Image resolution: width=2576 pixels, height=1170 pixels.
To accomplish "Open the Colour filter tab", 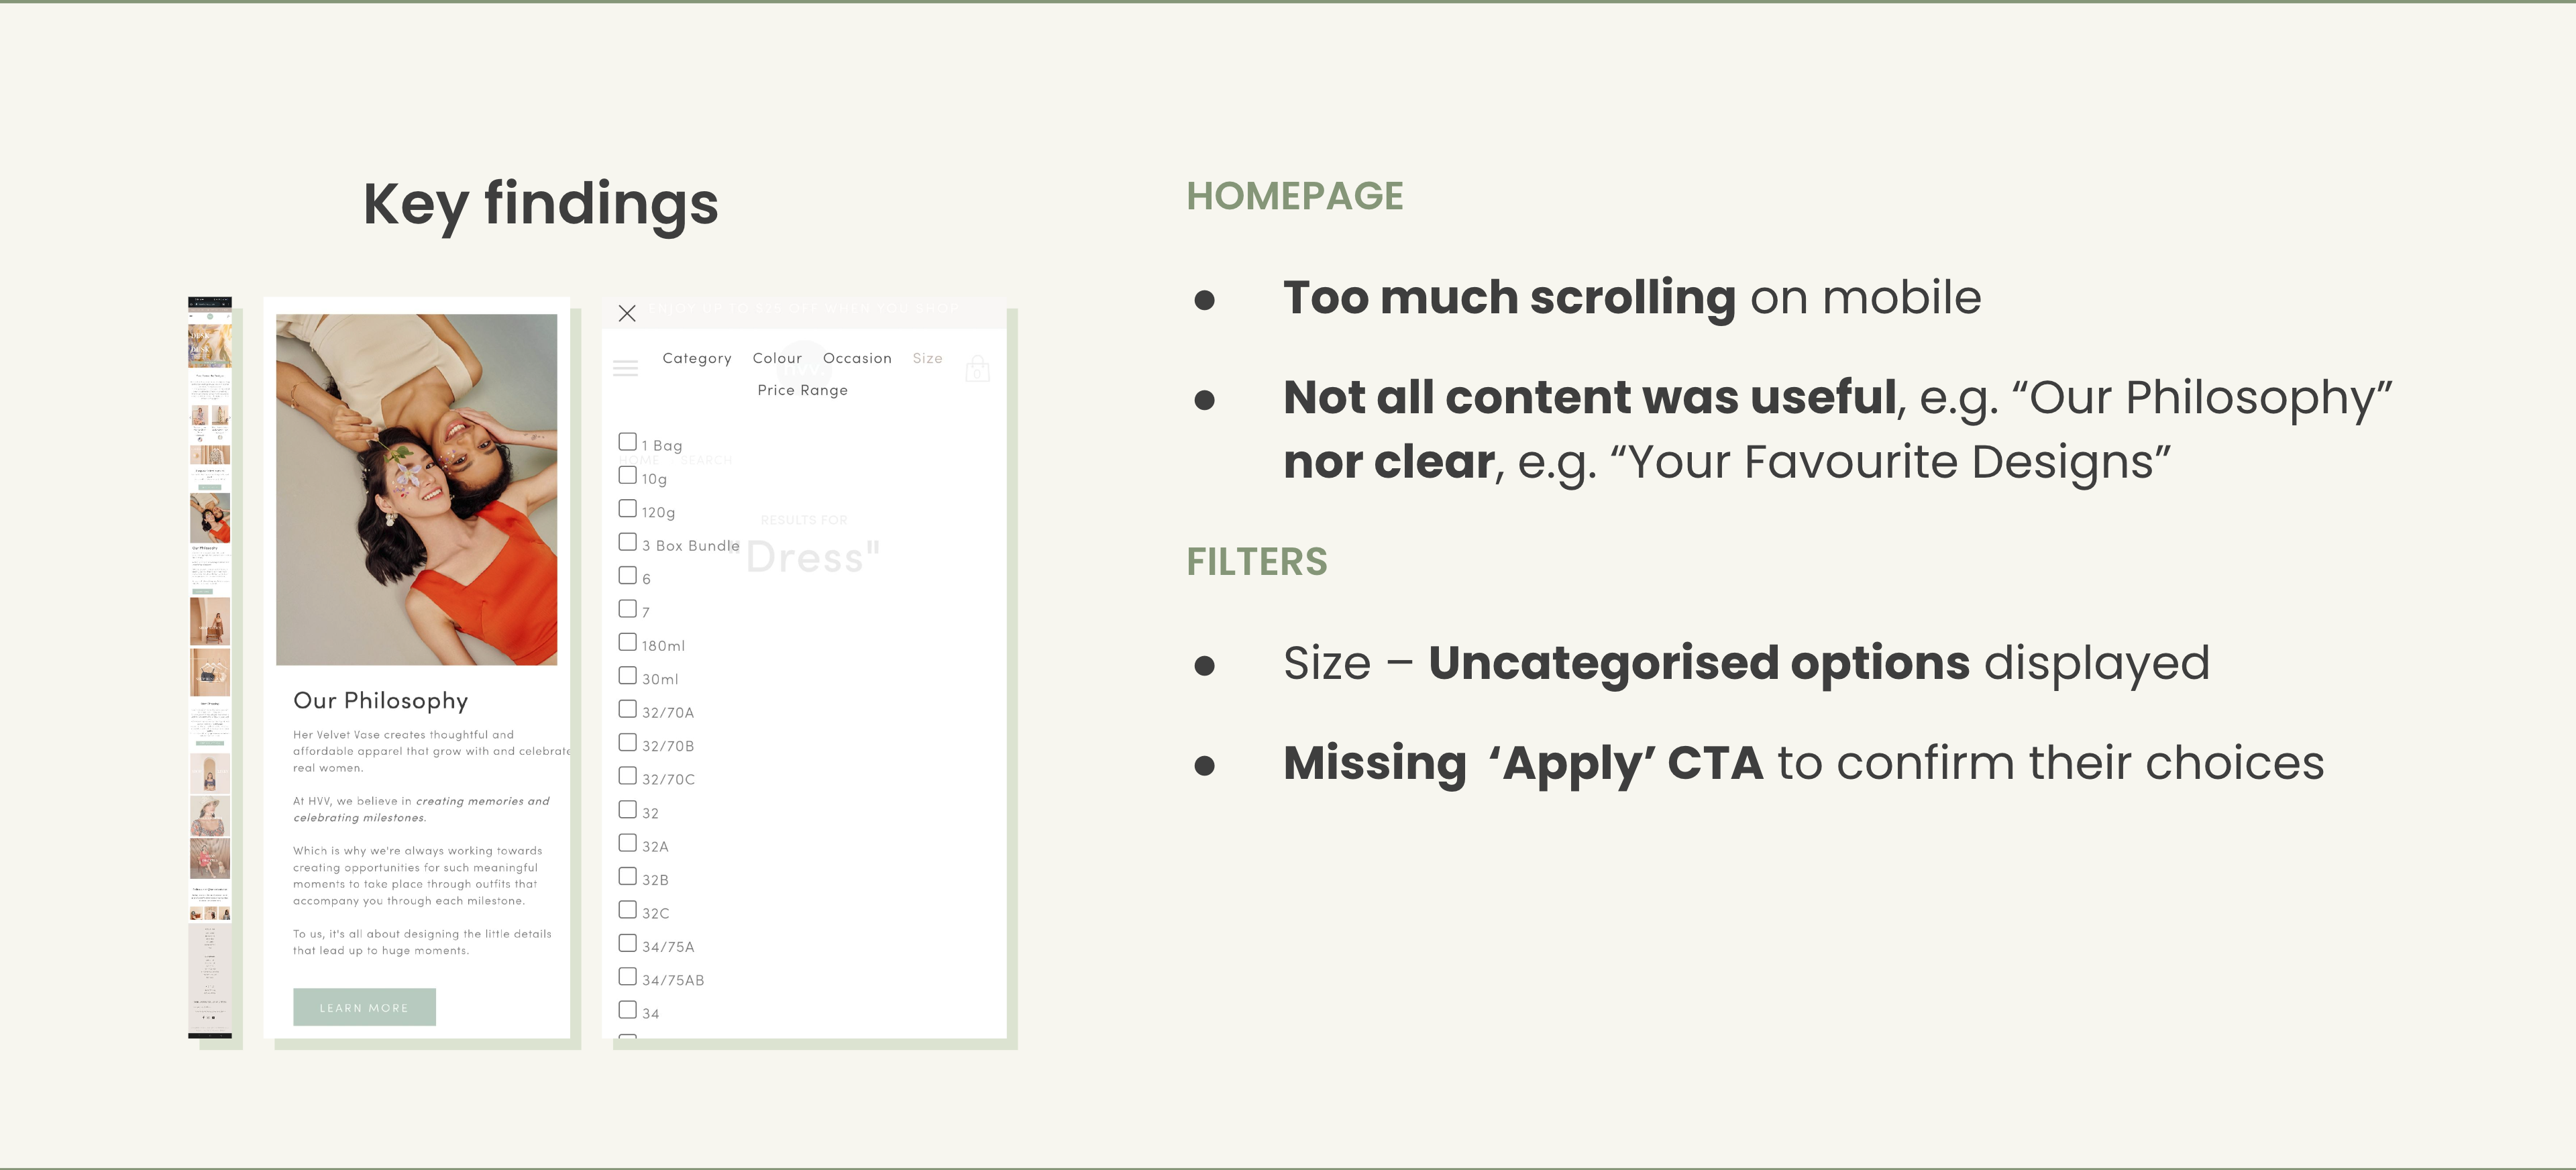I will [777, 358].
